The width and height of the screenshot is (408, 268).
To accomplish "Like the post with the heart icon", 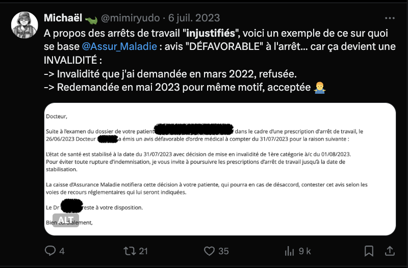I will tap(209, 251).
